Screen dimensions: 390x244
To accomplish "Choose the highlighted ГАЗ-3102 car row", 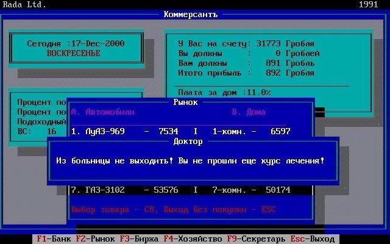I will (124, 190).
